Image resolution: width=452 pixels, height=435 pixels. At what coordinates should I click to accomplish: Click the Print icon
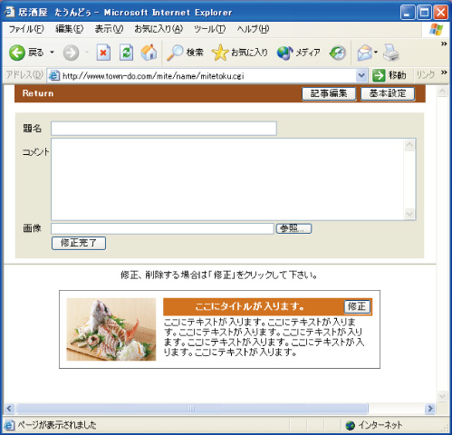pyautogui.click(x=391, y=53)
